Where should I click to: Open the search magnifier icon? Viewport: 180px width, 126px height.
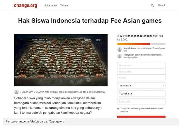point(152,6)
